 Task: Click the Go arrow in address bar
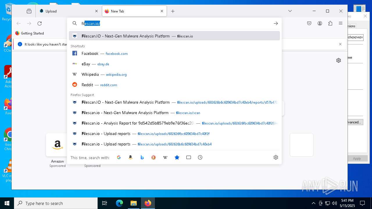pos(276,23)
